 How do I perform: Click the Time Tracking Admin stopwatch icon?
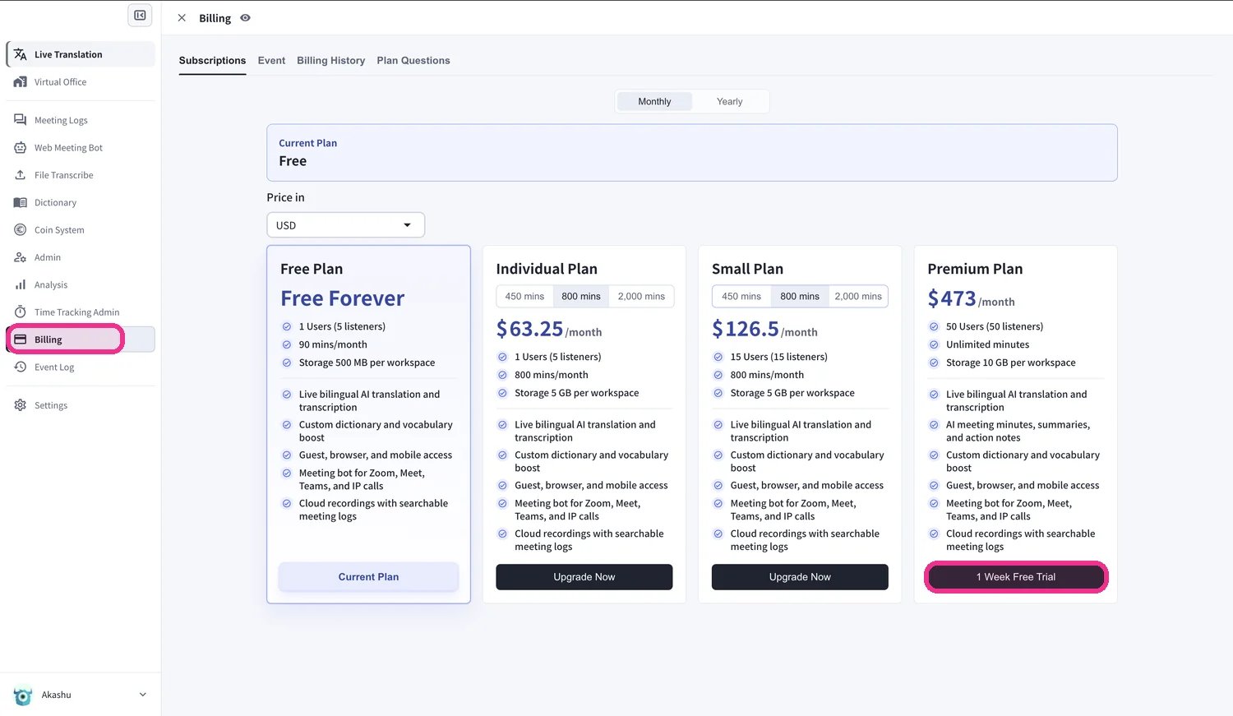tap(21, 312)
